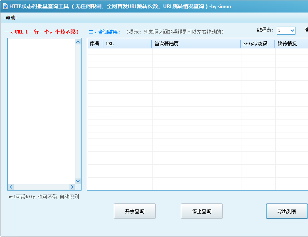The height and width of the screenshot is (237, 308).
Task: Click the 序号 column header
Action: (x=95, y=44)
